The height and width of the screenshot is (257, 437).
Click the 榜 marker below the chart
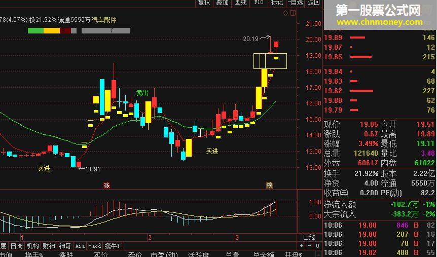pos(269,185)
